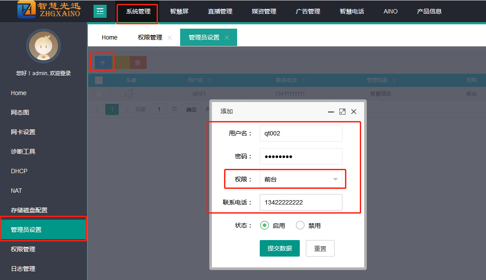The height and width of the screenshot is (280, 486).
Task: Select 日志管理 in the left sidebar
Action: 23,269
